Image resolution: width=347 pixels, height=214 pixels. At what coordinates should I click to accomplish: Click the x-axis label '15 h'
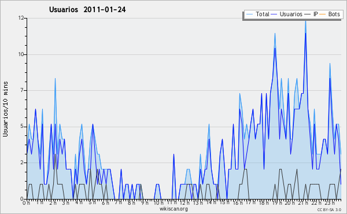[x=224, y=202]
